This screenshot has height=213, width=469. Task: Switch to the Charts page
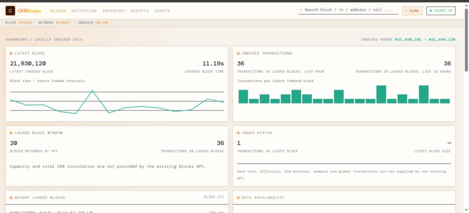162,11
